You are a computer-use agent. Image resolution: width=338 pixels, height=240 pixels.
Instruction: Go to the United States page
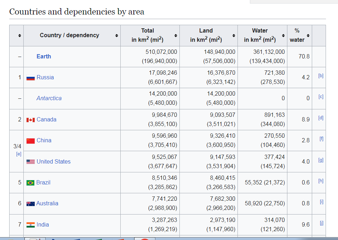coord(53,161)
